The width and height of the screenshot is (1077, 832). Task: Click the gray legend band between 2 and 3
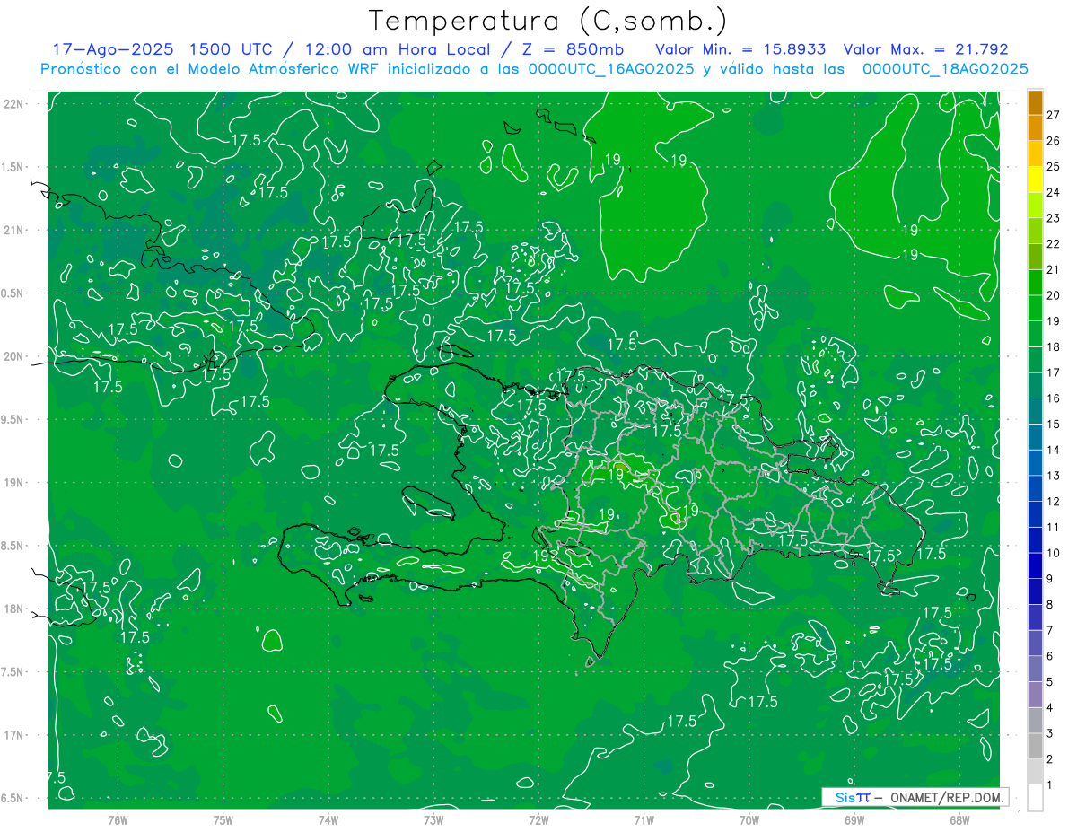pyautogui.click(x=1035, y=747)
